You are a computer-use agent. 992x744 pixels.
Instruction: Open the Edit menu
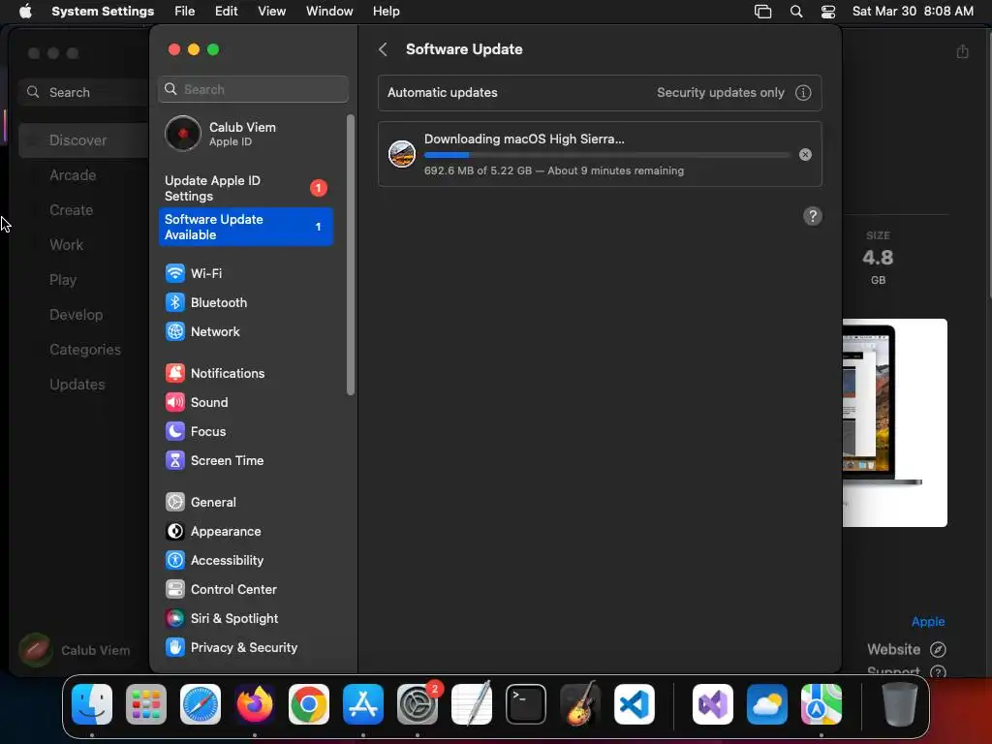(x=227, y=12)
